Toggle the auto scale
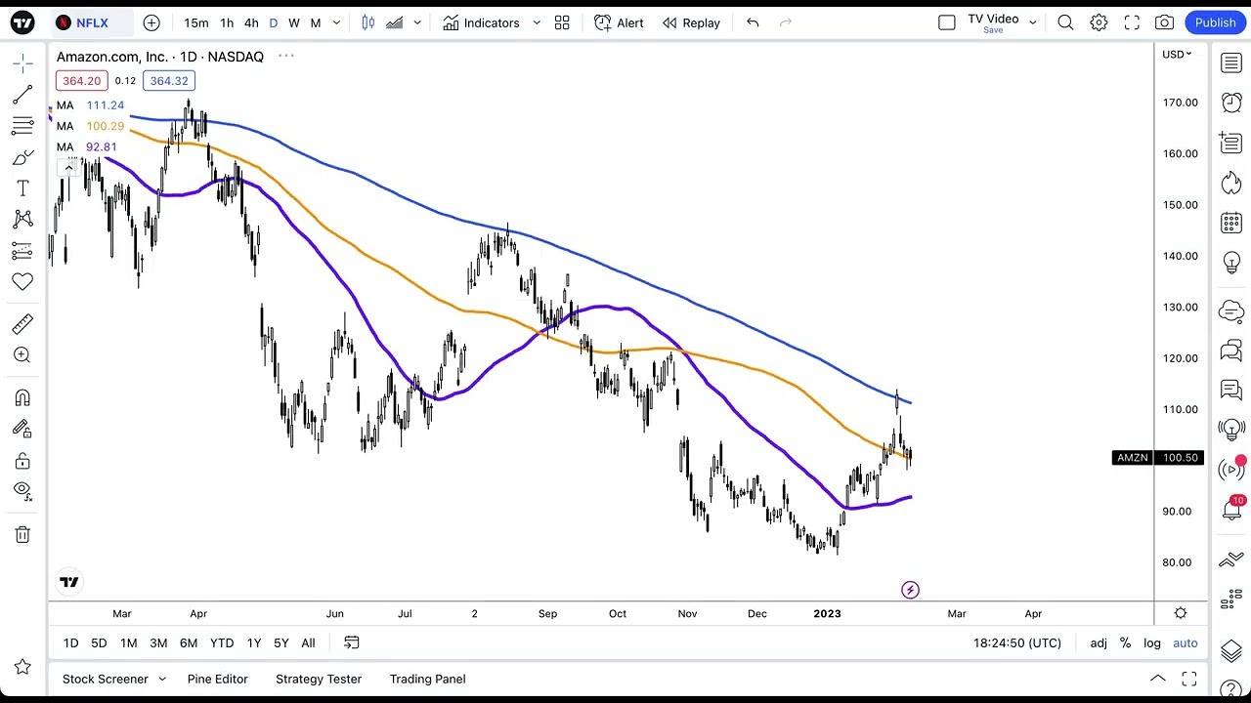The width and height of the screenshot is (1251, 703). pos(1186,642)
